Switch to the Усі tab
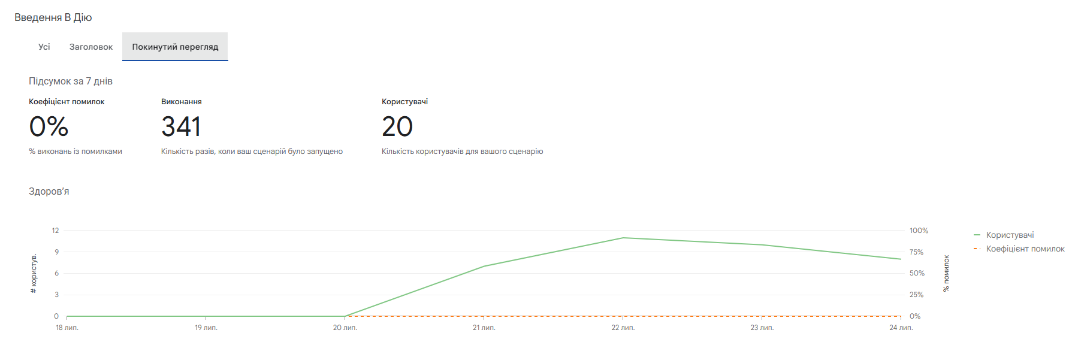This screenshot has height=342, width=1069. [x=44, y=47]
